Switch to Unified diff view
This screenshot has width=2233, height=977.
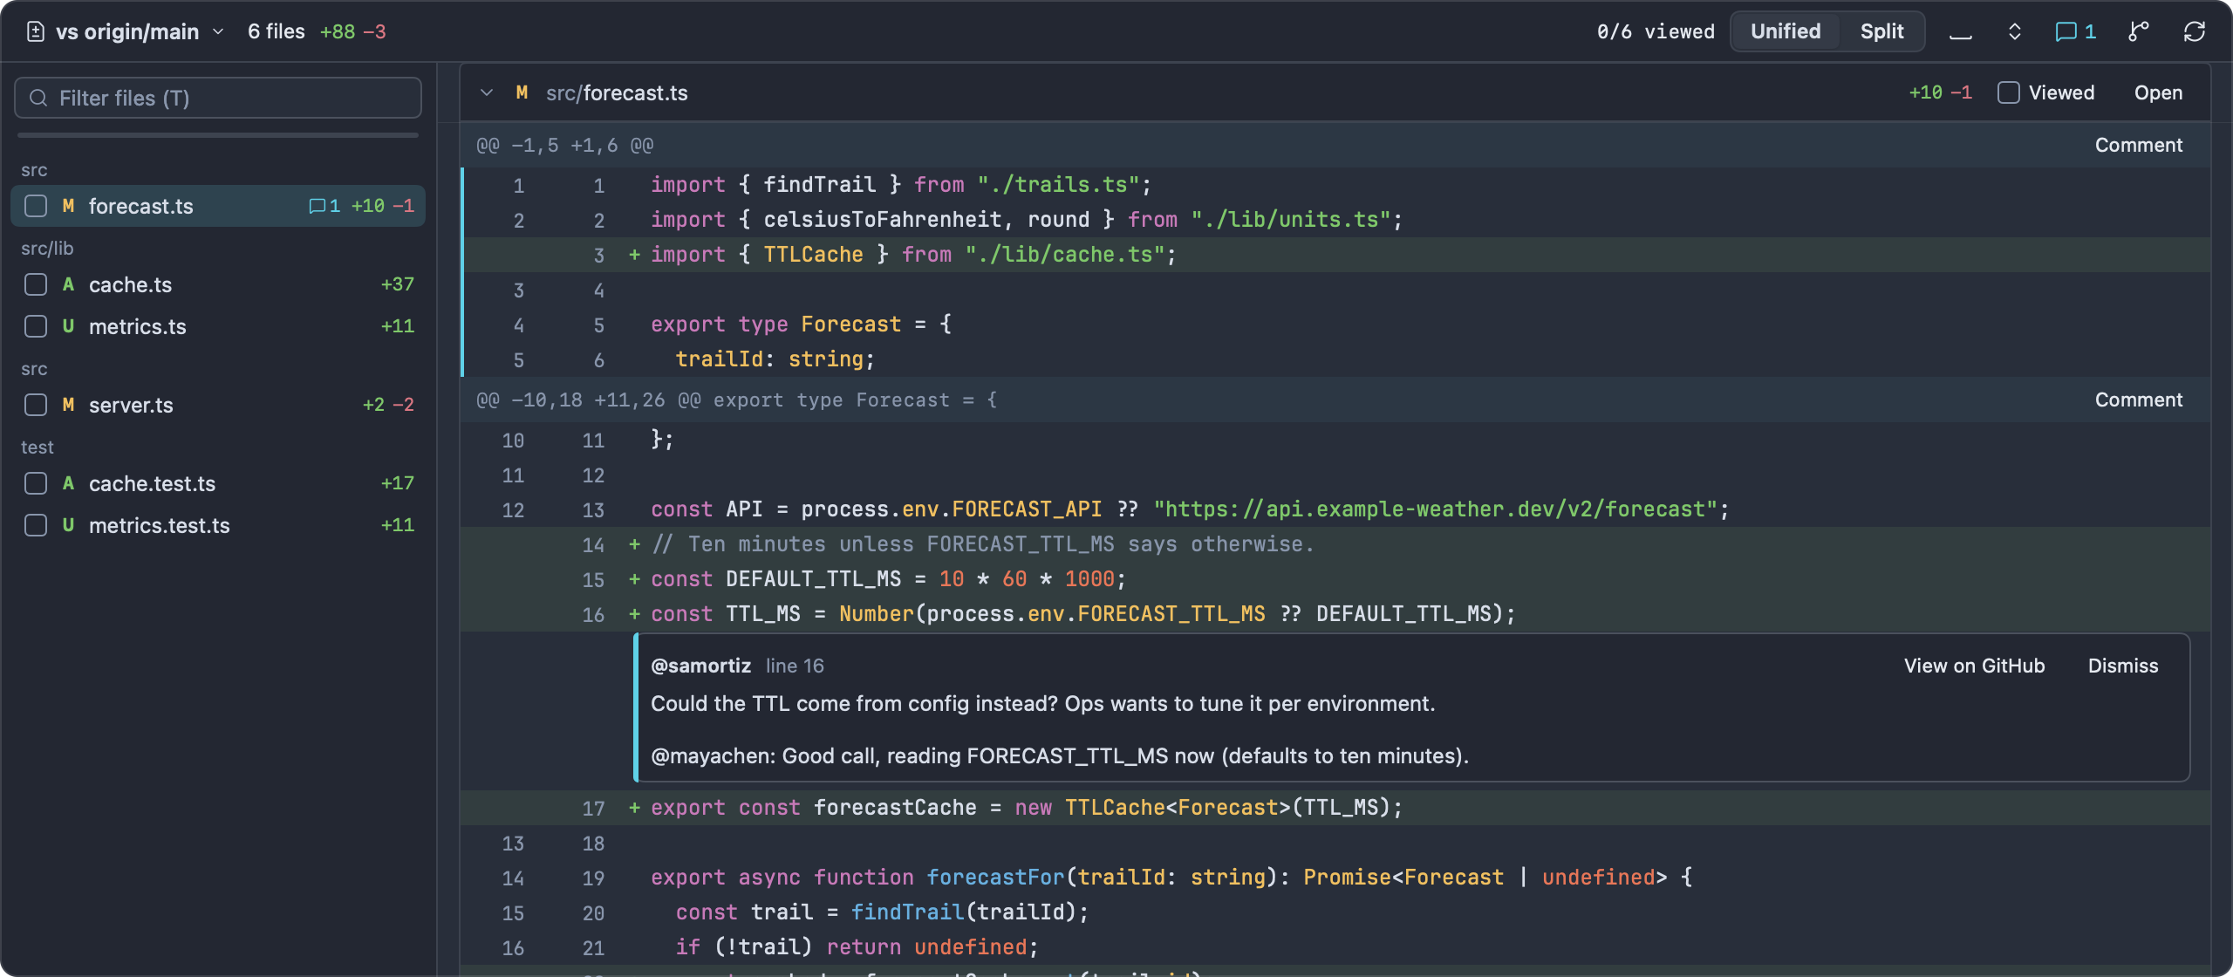(x=1786, y=31)
